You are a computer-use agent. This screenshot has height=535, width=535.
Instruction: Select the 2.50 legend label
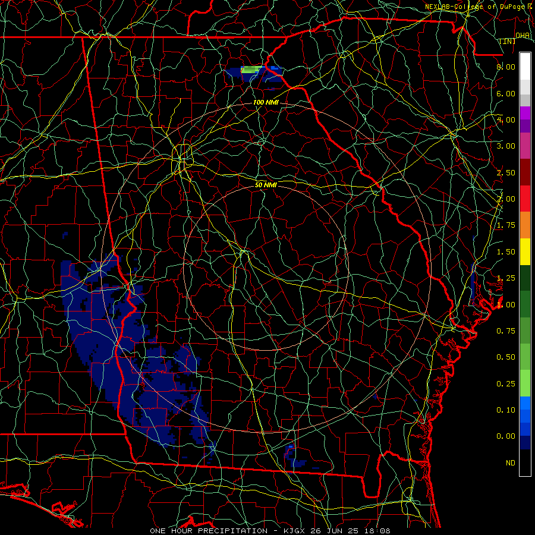pos(506,172)
